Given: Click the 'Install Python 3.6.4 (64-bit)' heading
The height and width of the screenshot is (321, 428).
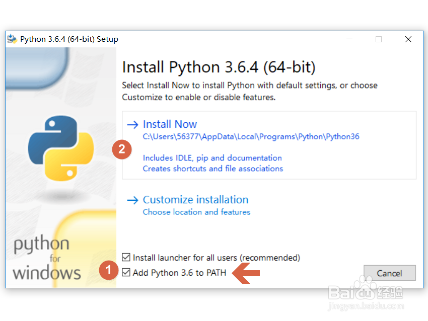Looking at the screenshot, I should coord(219,67).
